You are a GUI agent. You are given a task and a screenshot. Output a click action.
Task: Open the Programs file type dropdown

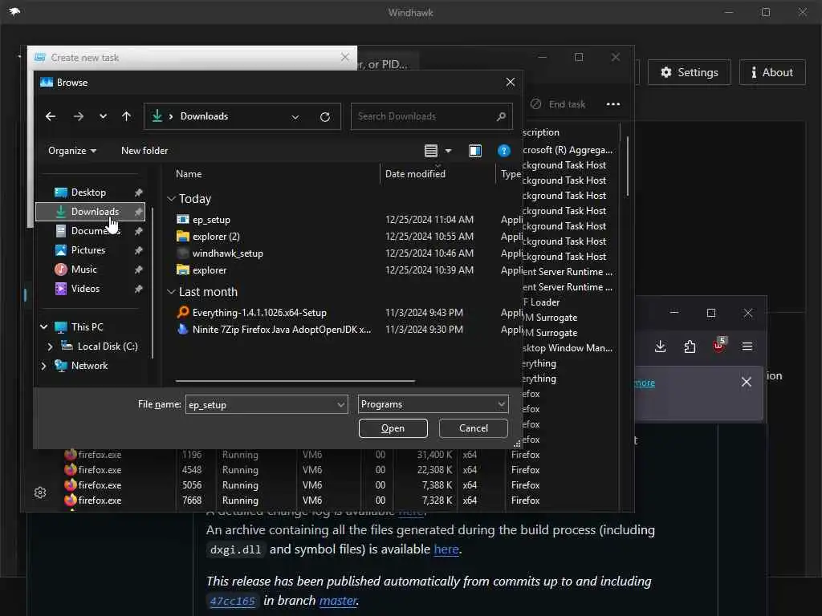click(433, 404)
